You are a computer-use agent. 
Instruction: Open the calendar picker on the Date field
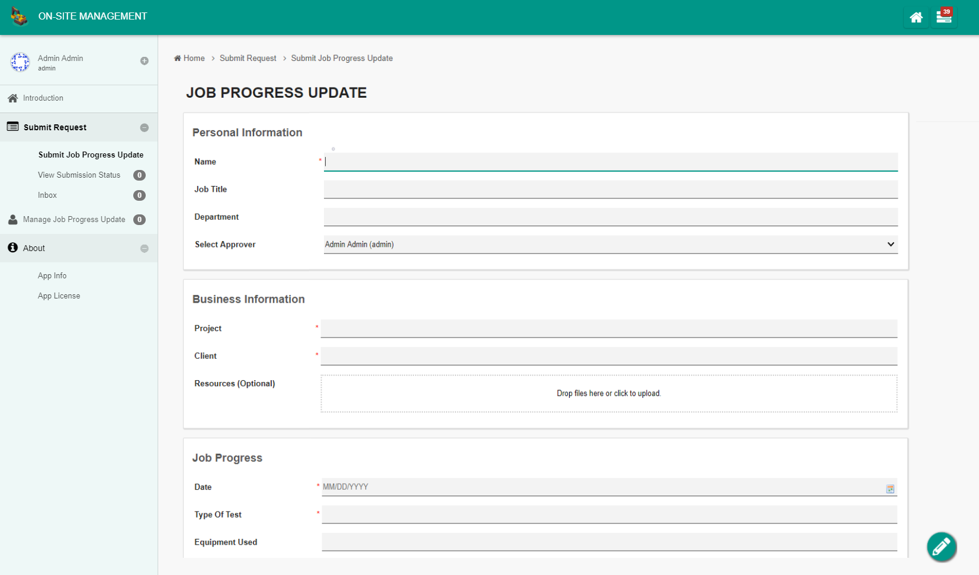pyautogui.click(x=890, y=489)
